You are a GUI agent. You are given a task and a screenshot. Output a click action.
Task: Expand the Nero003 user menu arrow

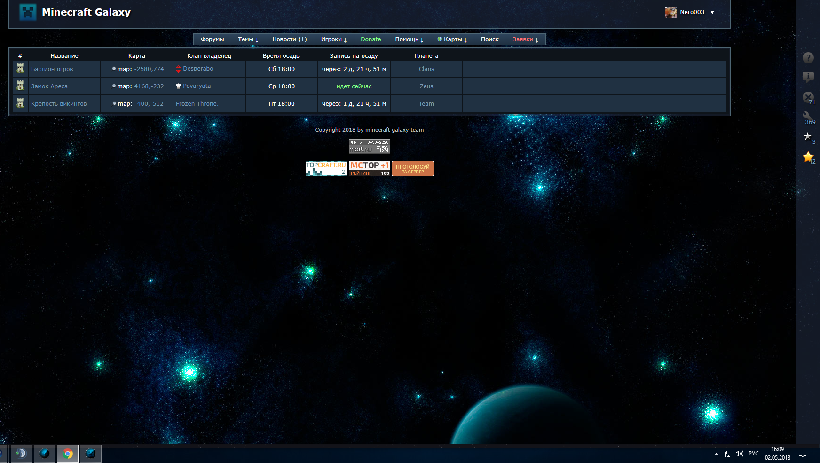point(712,13)
